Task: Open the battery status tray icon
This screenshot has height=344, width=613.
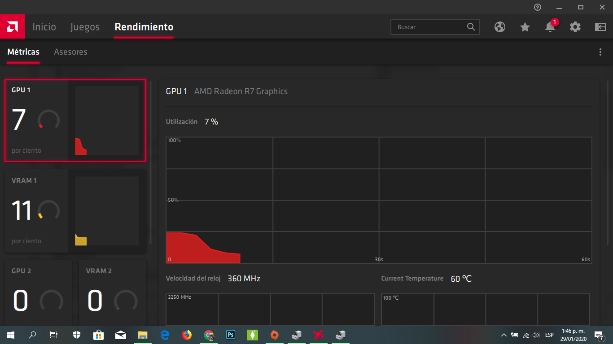Action: (x=515, y=335)
